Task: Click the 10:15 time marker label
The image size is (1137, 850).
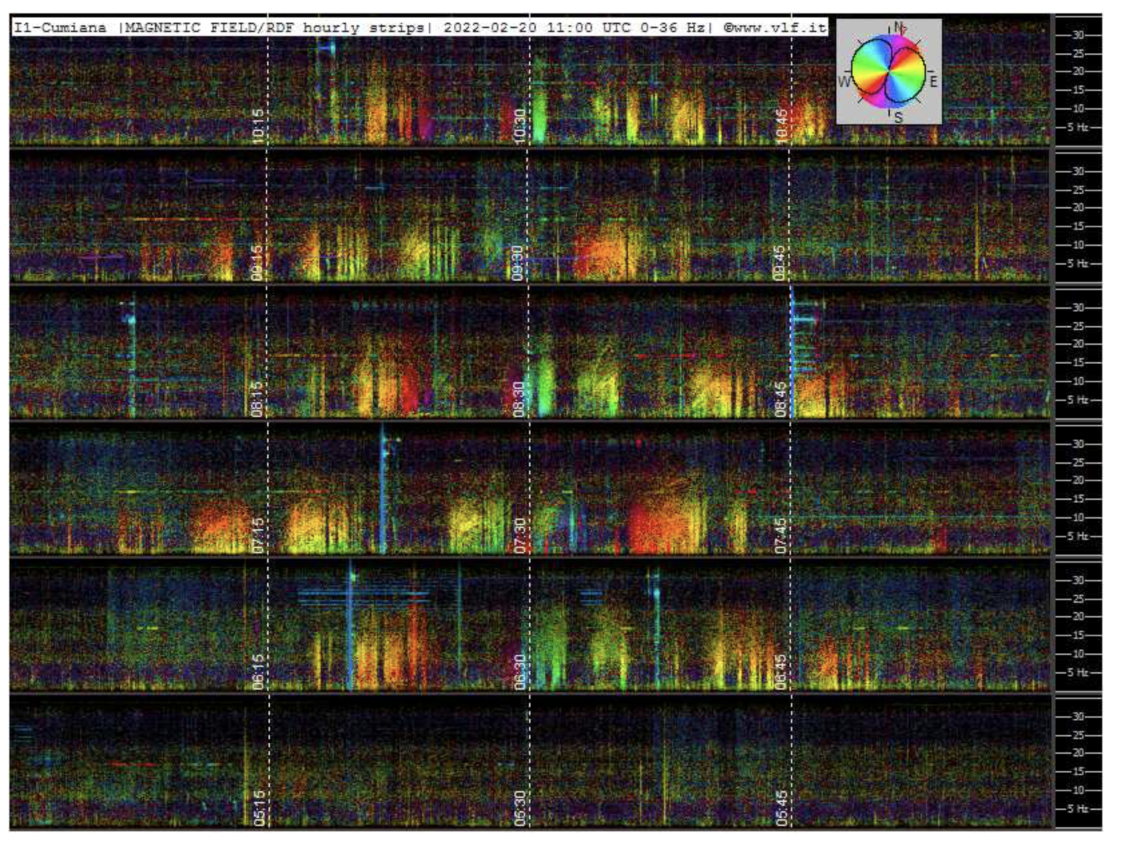Action: (259, 126)
